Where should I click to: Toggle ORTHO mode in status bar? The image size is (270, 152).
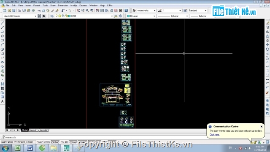tap(55, 142)
